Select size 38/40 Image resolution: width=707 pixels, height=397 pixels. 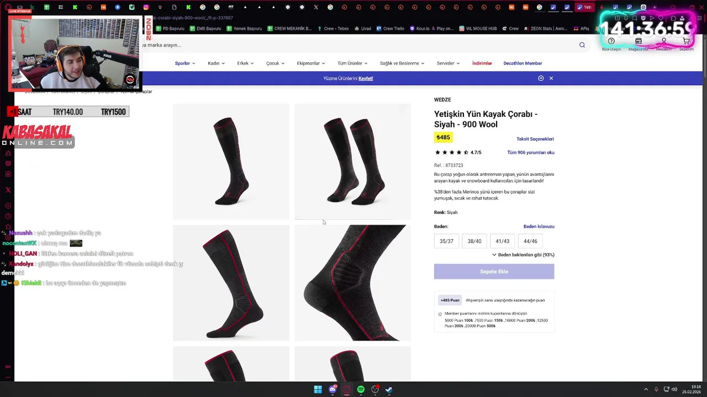coord(474,241)
